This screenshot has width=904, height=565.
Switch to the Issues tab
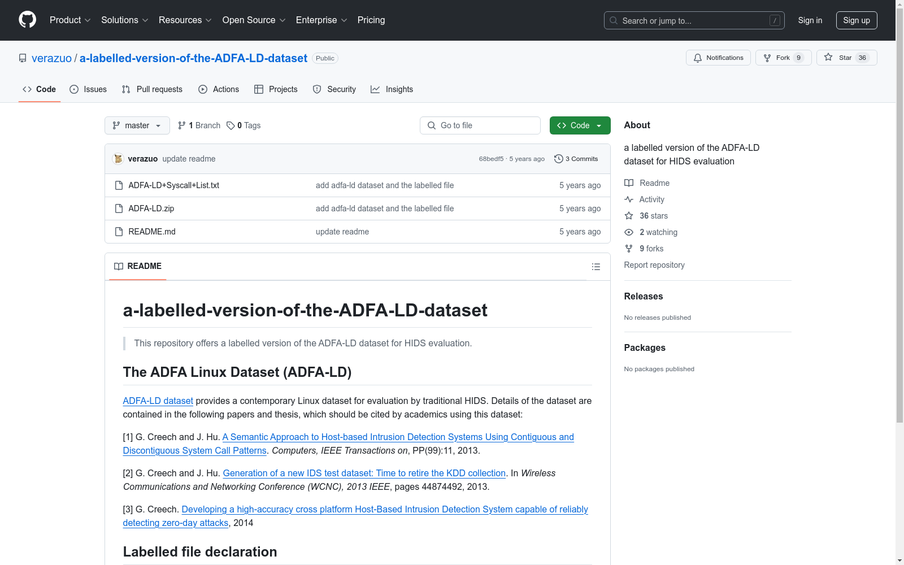click(x=88, y=89)
